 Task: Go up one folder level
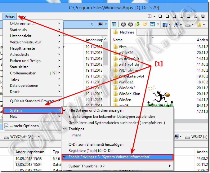coord(137,24)
